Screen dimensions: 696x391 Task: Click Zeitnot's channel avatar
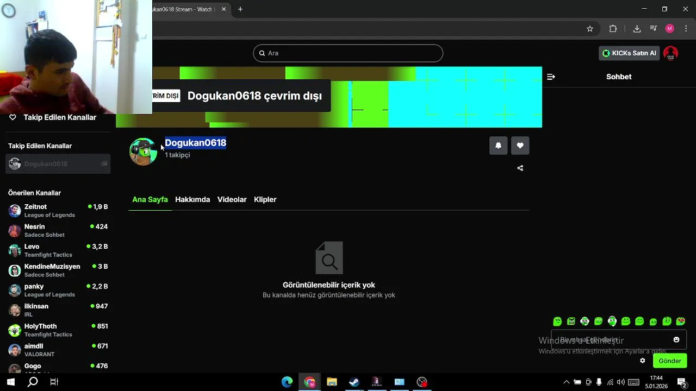[x=15, y=211]
